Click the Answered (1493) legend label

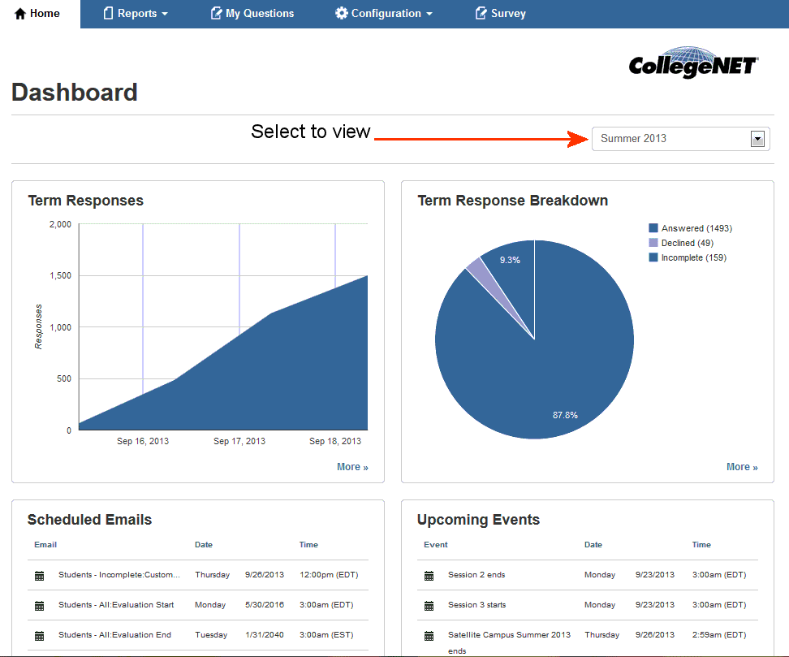pos(696,228)
